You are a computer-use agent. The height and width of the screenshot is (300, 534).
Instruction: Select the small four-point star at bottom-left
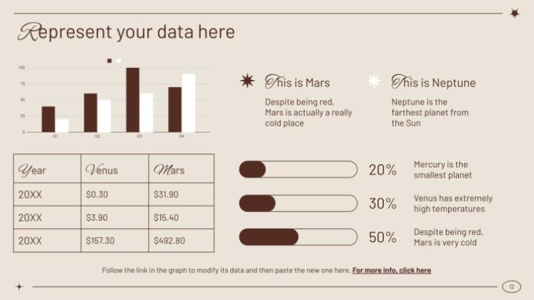pos(19,286)
